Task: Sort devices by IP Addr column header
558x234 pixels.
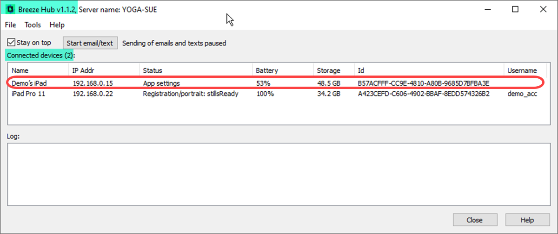Action: (x=104, y=70)
